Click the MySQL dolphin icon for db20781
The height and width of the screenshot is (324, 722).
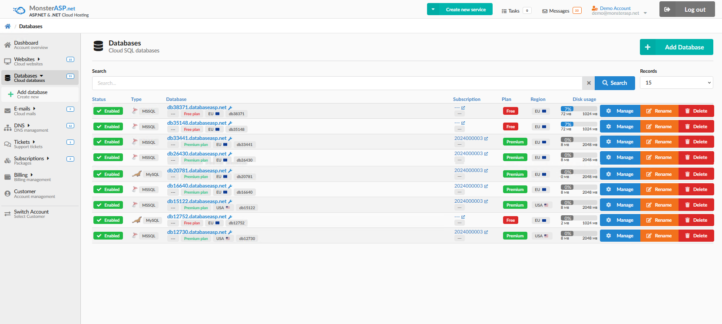pyautogui.click(x=137, y=174)
